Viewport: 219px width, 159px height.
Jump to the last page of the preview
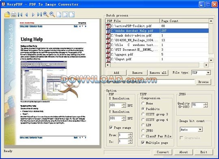(39, 15)
